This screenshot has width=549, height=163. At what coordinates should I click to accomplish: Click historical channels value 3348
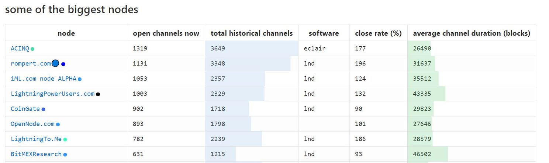click(218, 64)
